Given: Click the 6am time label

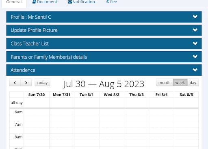Looking at the screenshot, I should (x=19, y=112).
